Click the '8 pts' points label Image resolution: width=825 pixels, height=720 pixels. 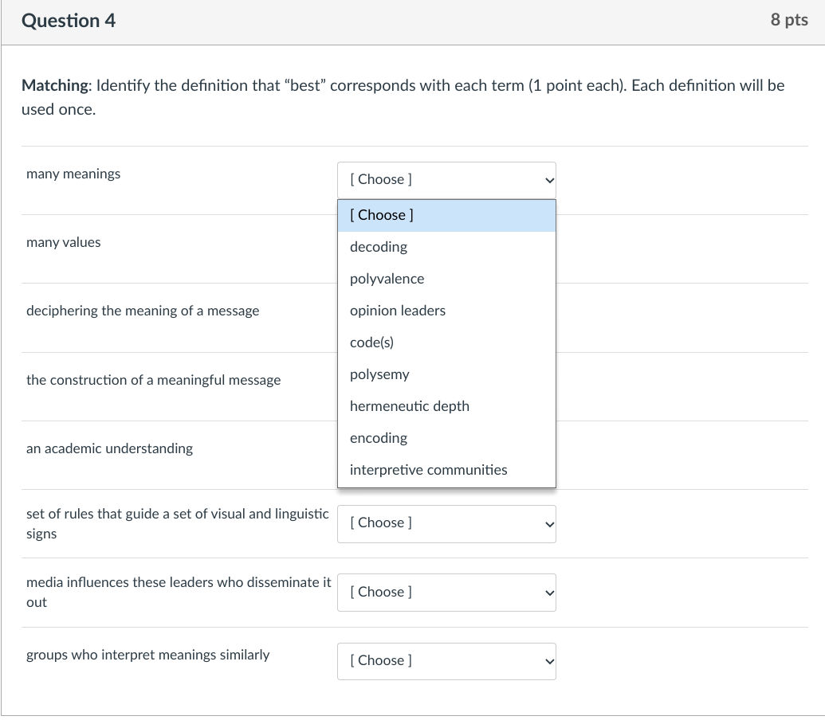point(788,21)
